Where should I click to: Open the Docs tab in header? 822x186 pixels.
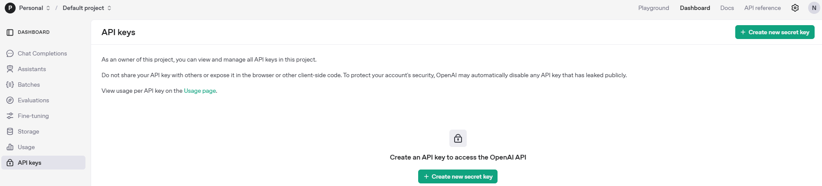point(727,8)
